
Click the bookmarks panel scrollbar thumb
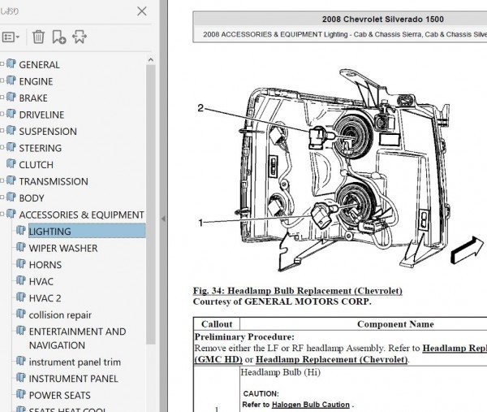151,204
